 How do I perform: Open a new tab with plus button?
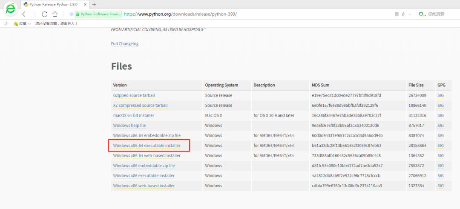coord(94,4)
